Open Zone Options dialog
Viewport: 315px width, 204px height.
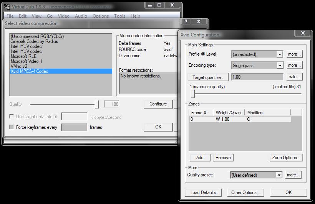click(286, 158)
